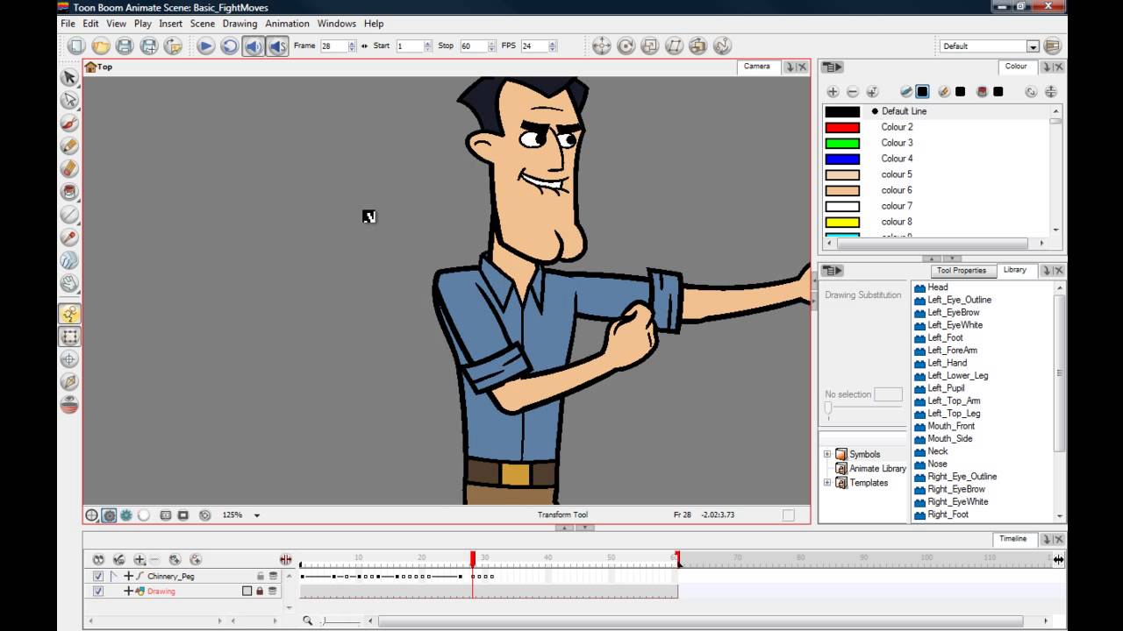Select Mouth_Front in the library list
The width and height of the screenshot is (1123, 631).
[x=951, y=426]
